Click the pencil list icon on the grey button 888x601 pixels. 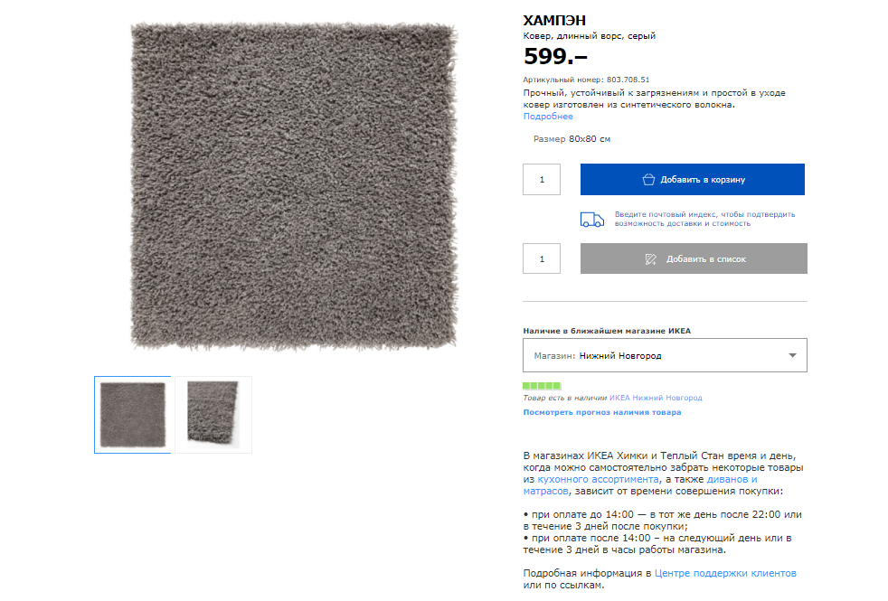point(650,258)
